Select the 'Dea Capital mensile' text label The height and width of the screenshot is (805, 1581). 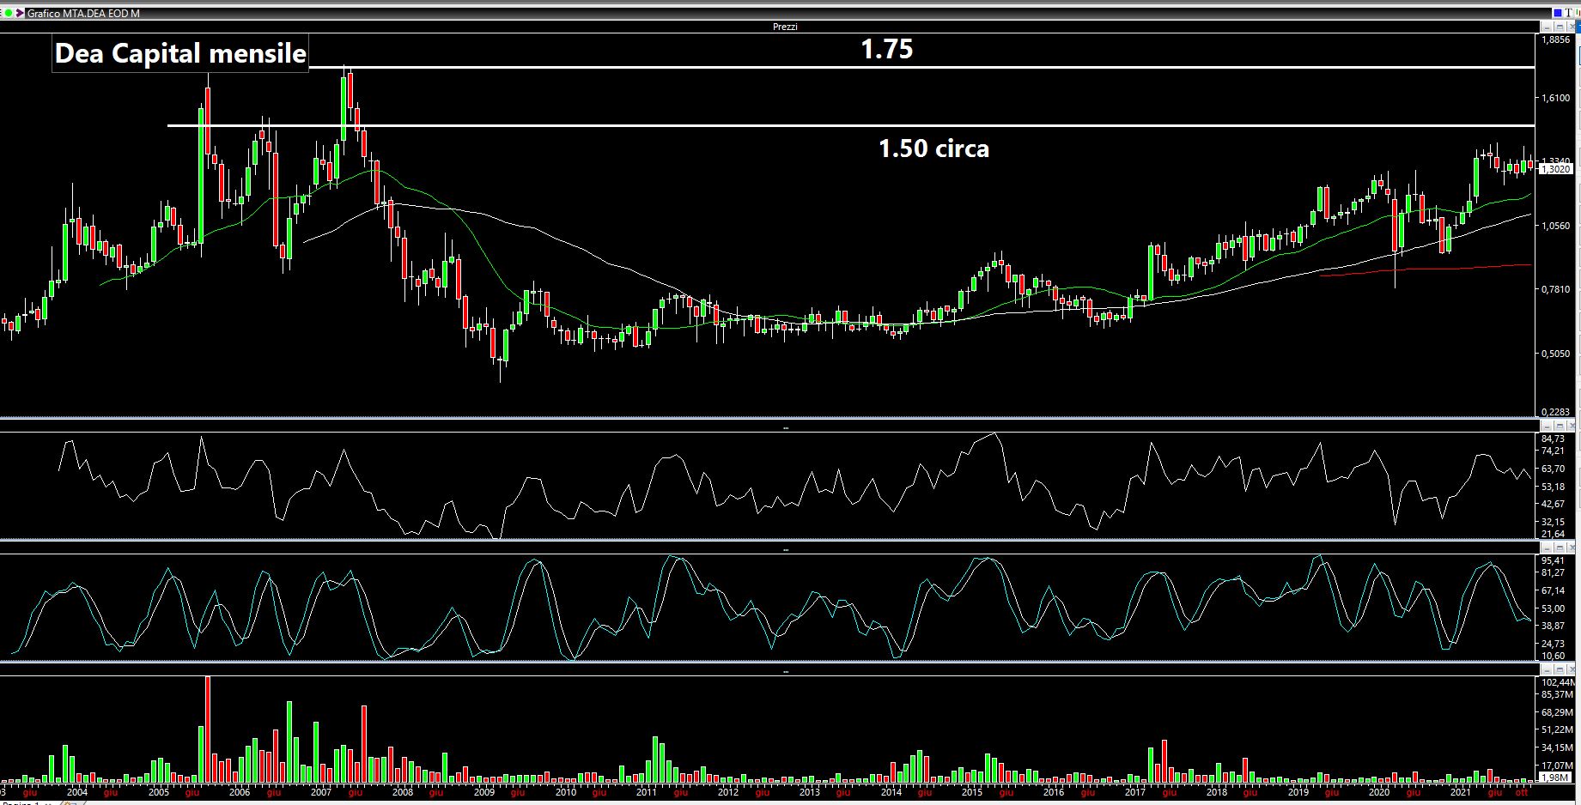[x=180, y=53]
